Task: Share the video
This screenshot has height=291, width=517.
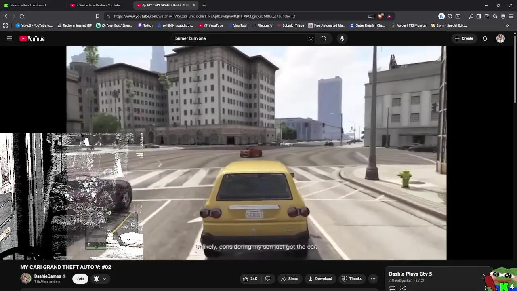Action: click(289, 278)
